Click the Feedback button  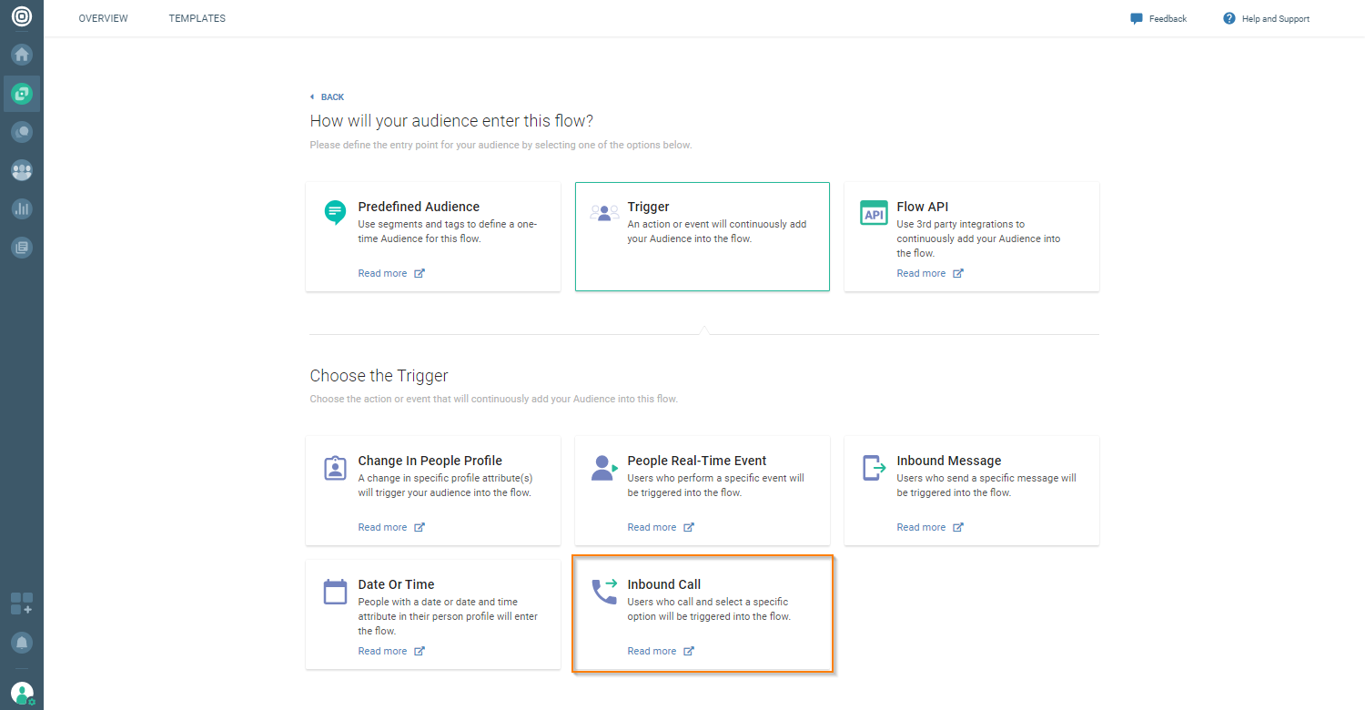[x=1158, y=19]
